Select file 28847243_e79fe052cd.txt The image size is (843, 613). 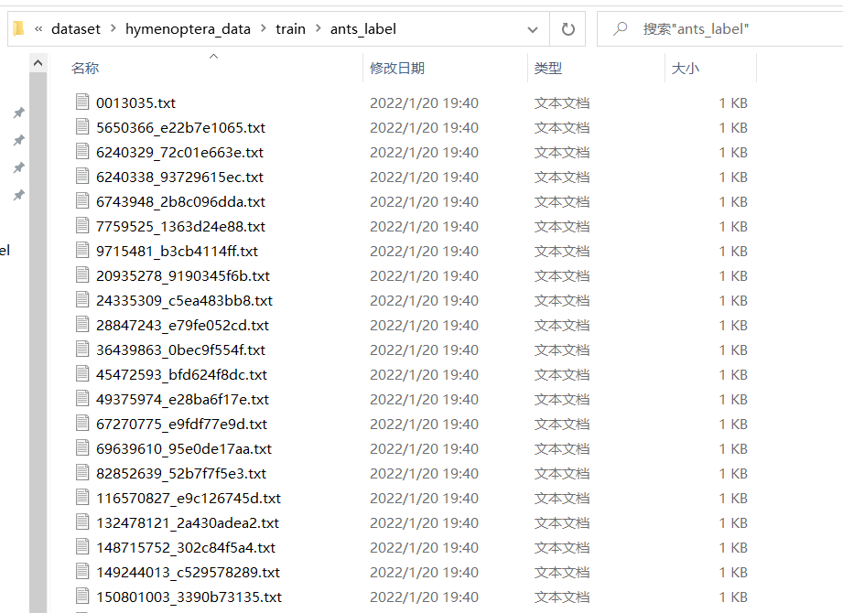pyautogui.click(x=182, y=326)
